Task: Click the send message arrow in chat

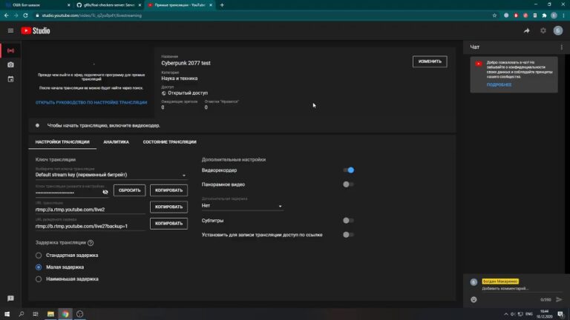Action: 559,300
